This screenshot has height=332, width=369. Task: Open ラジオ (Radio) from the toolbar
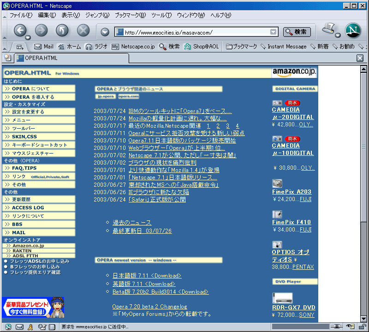pos(96,47)
